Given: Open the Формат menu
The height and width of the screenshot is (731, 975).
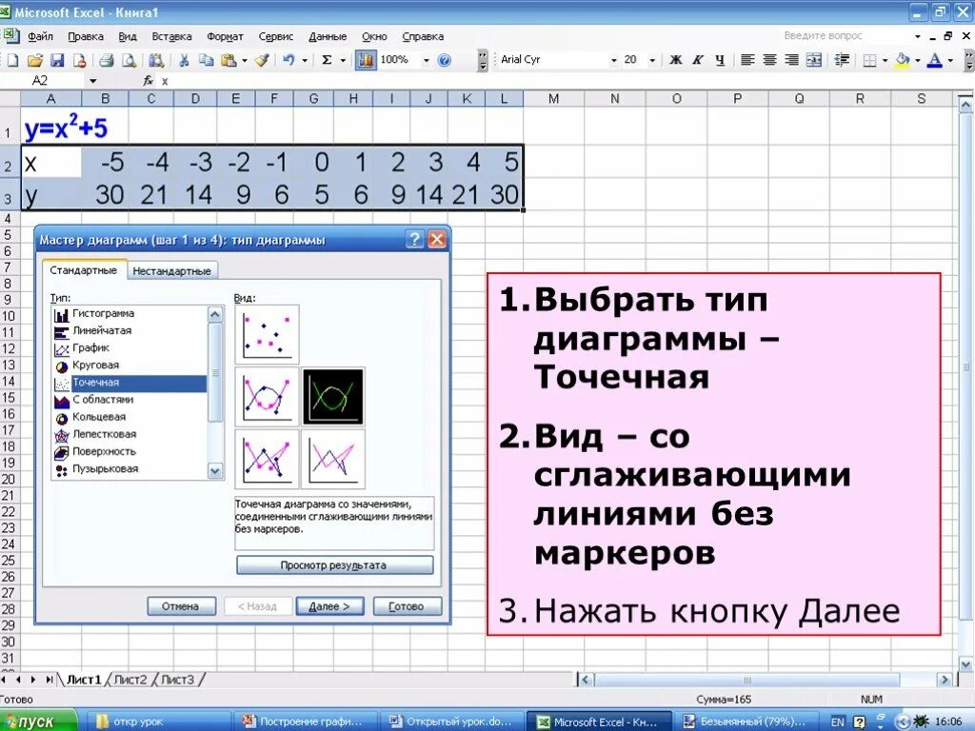Looking at the screenshot, I should [225, 36].
